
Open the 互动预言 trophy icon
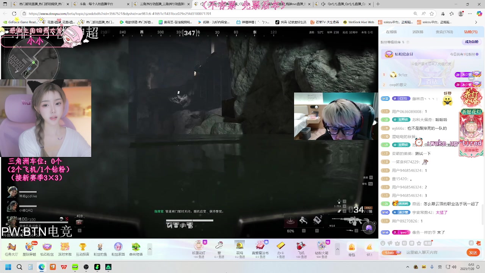pos(82,249)
